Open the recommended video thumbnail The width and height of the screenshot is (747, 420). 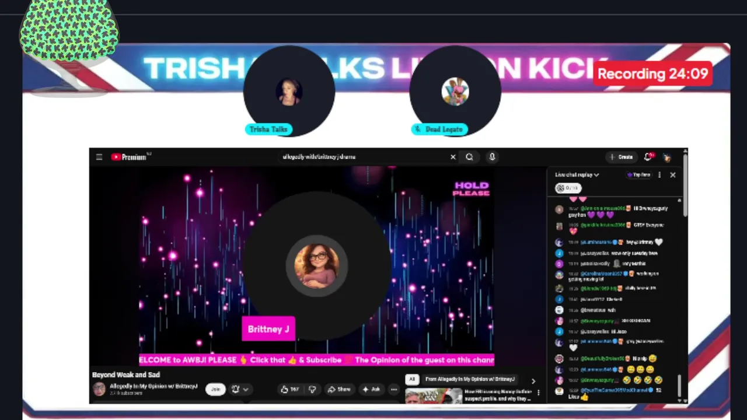tap(433, 396)
